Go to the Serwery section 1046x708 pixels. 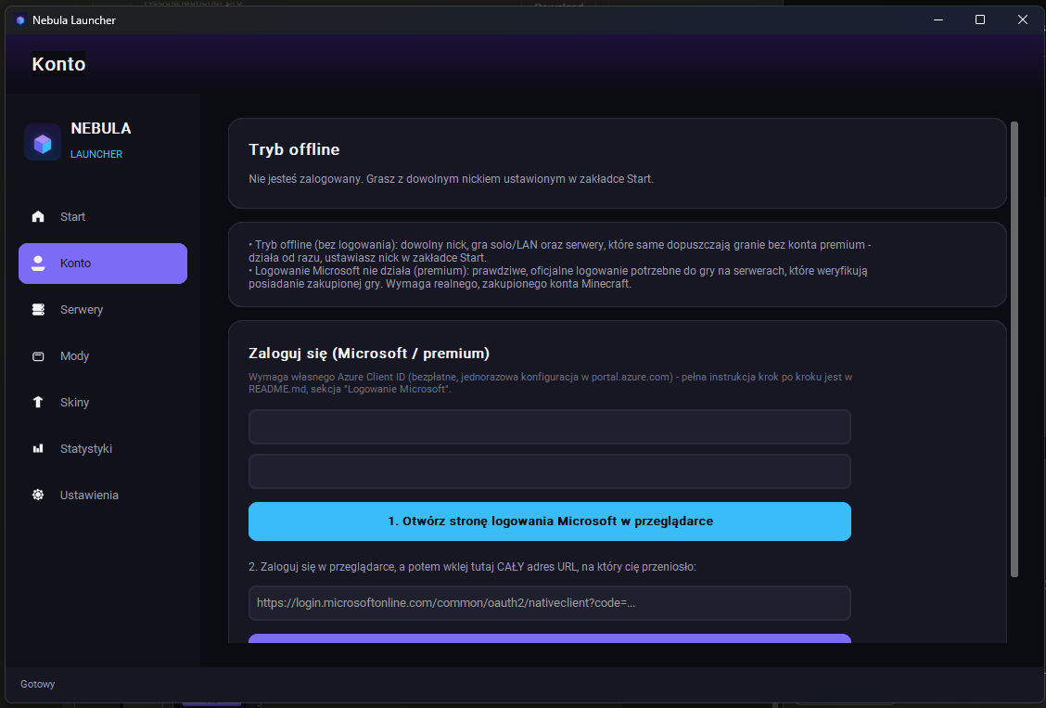[x=103, y=310]
